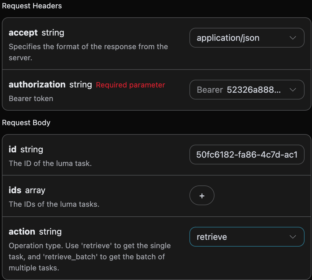
Task: Click 'The ID of the luma task' description
Action: 50,163
